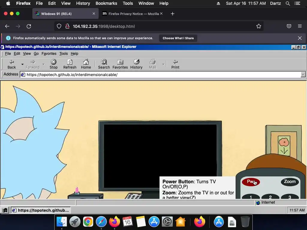Open the Tools menu in Internet Explorer
The image size is (307, 230).
point(64,54)
